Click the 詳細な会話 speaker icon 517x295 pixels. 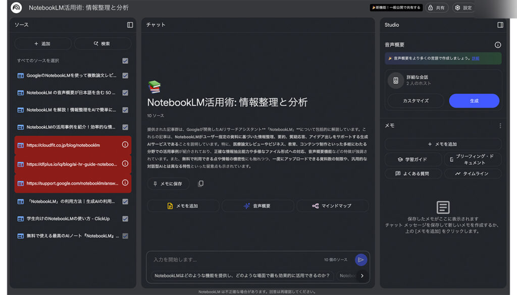(x=396, y=80)
